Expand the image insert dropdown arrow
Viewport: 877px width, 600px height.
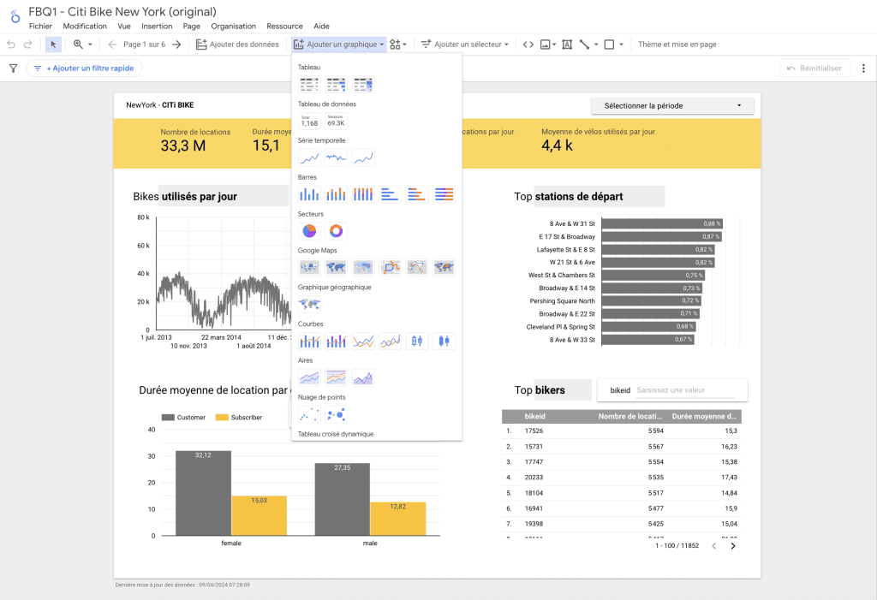554,45
